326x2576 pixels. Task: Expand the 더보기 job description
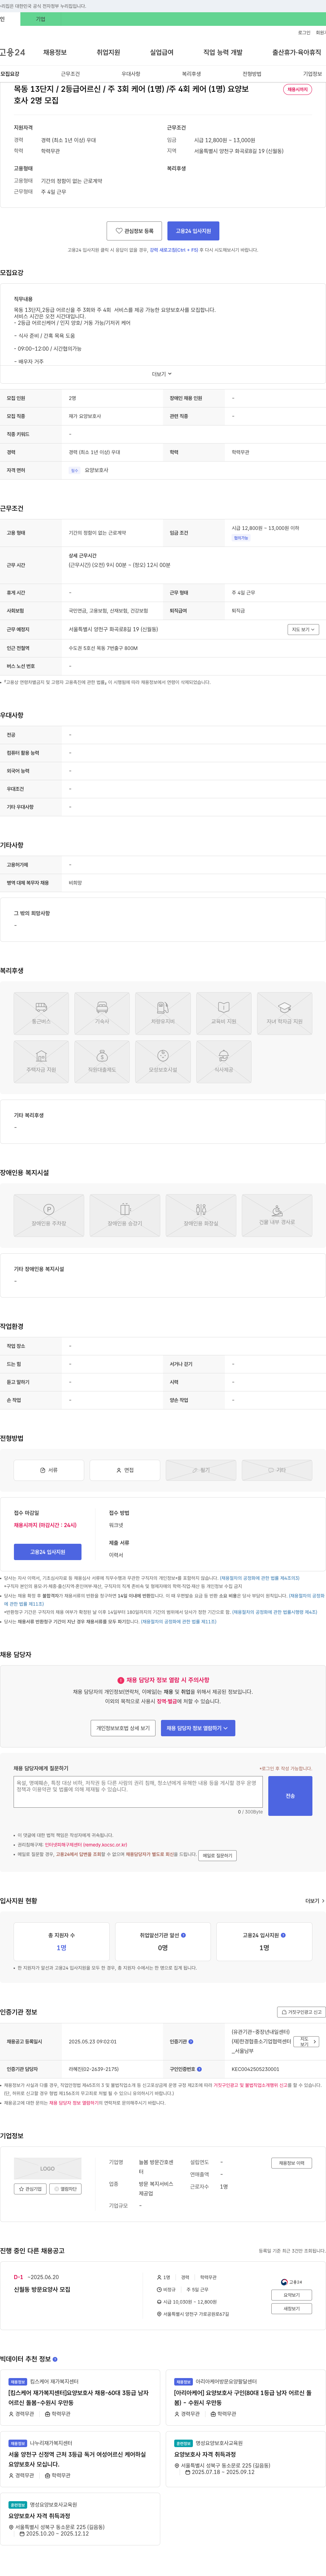pos(162,374)
